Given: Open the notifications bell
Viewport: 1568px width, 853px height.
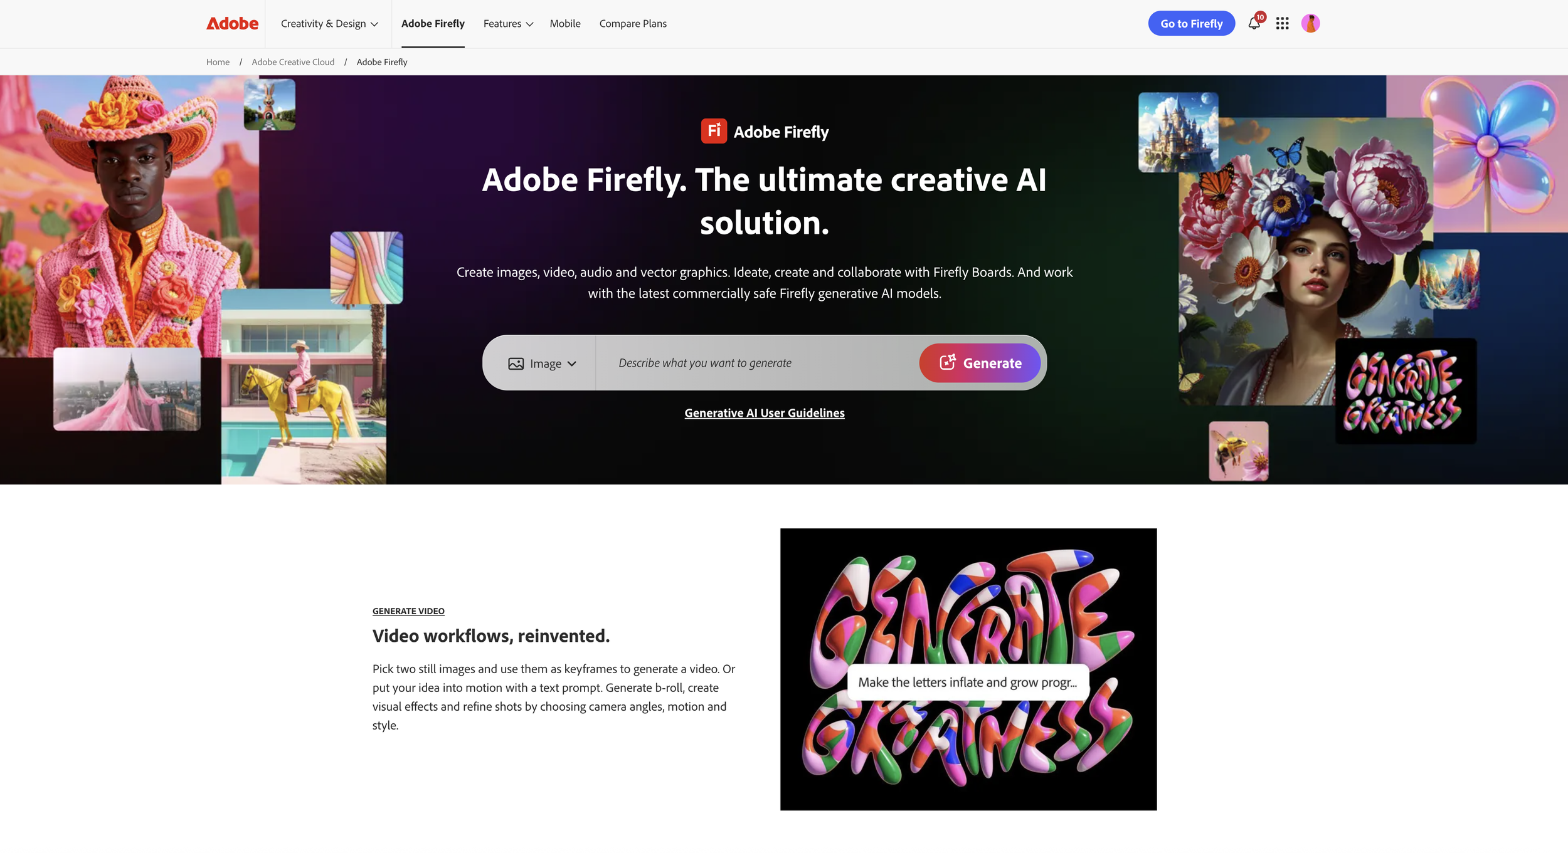Looking at the screenshot, I should [x=1254, y=24].
